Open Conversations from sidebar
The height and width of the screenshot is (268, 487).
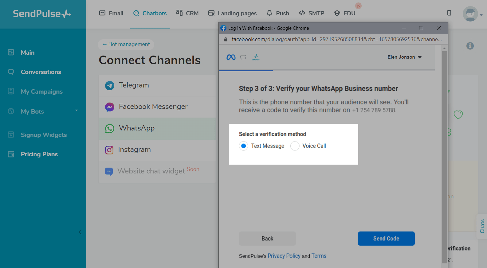coord(41,72)
